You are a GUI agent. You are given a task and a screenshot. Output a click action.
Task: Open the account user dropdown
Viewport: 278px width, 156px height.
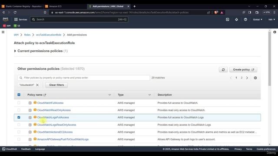tap(271, 19)
